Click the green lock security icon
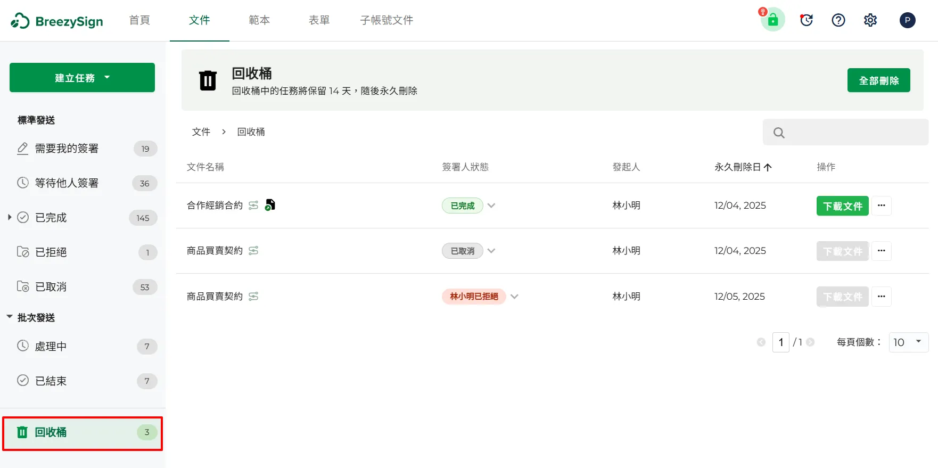Viewport: 938px width, 468px height. pyautogui.click(x=773, y=20)
